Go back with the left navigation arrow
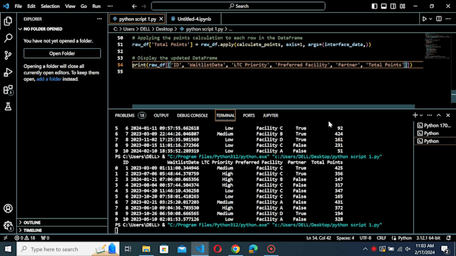This screenshot has width=456, height=256. [134, 6]
